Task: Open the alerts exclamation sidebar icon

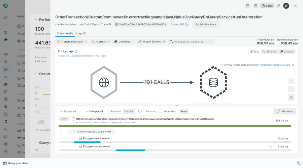Action: click(x=6, y=92)
